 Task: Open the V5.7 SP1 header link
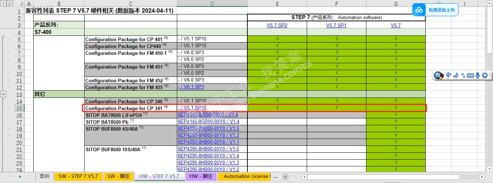click(336, 25)
